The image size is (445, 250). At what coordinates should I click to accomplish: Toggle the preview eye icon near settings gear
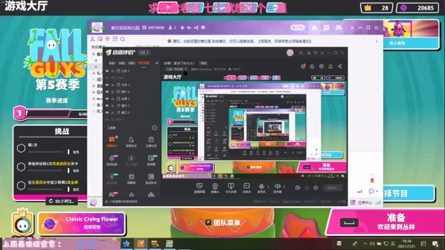coord(307,188)
